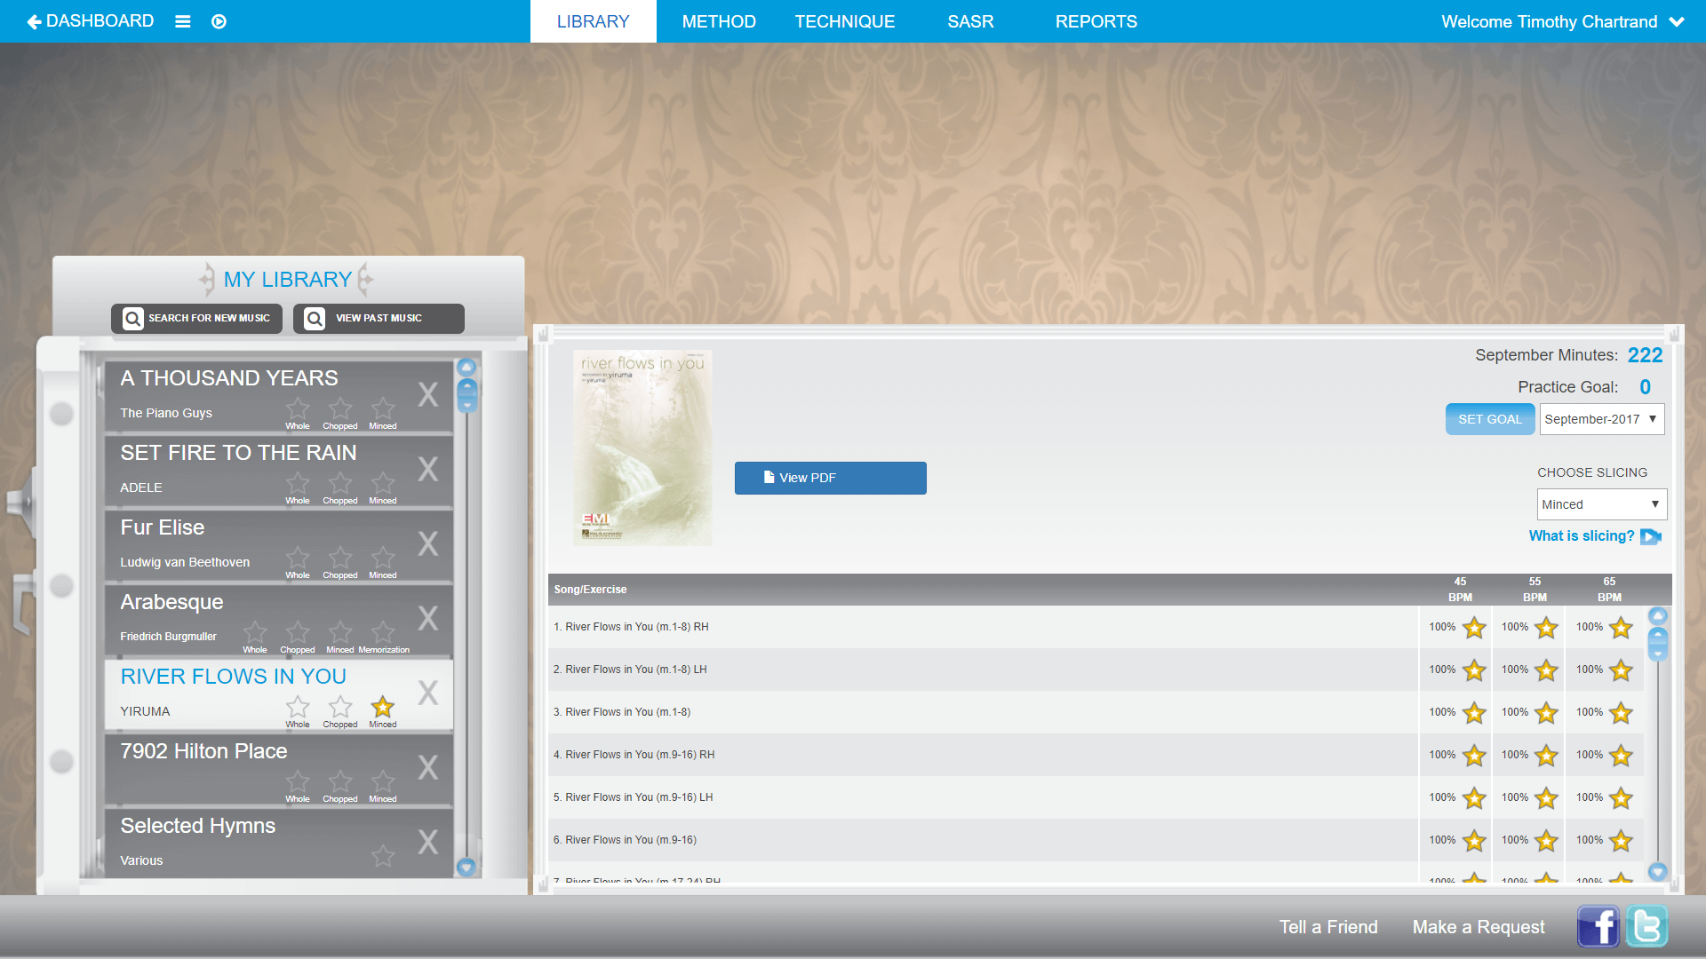The width and height of the screenshot is (1706, 959).
Task: Click Whole star for River Flows in You
Action: 298,707
